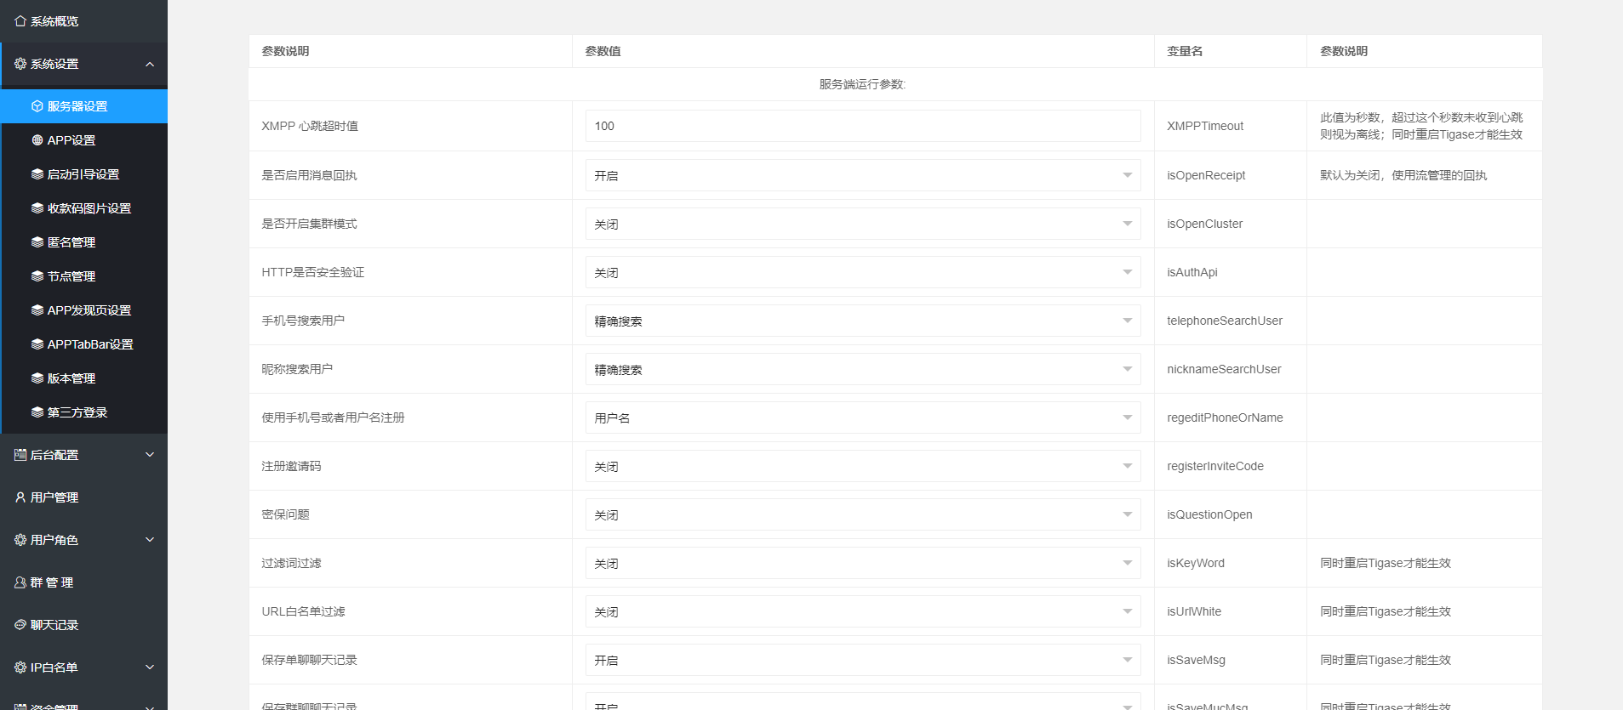Open the 群 管 理 sidebar entry
This screenshot has width=1623, height=710.
83,582
